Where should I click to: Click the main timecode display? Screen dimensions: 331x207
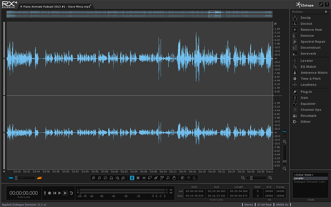coord(24,193)
